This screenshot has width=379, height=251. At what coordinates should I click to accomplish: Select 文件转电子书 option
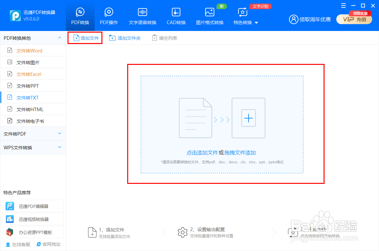[x=33, y=121]
